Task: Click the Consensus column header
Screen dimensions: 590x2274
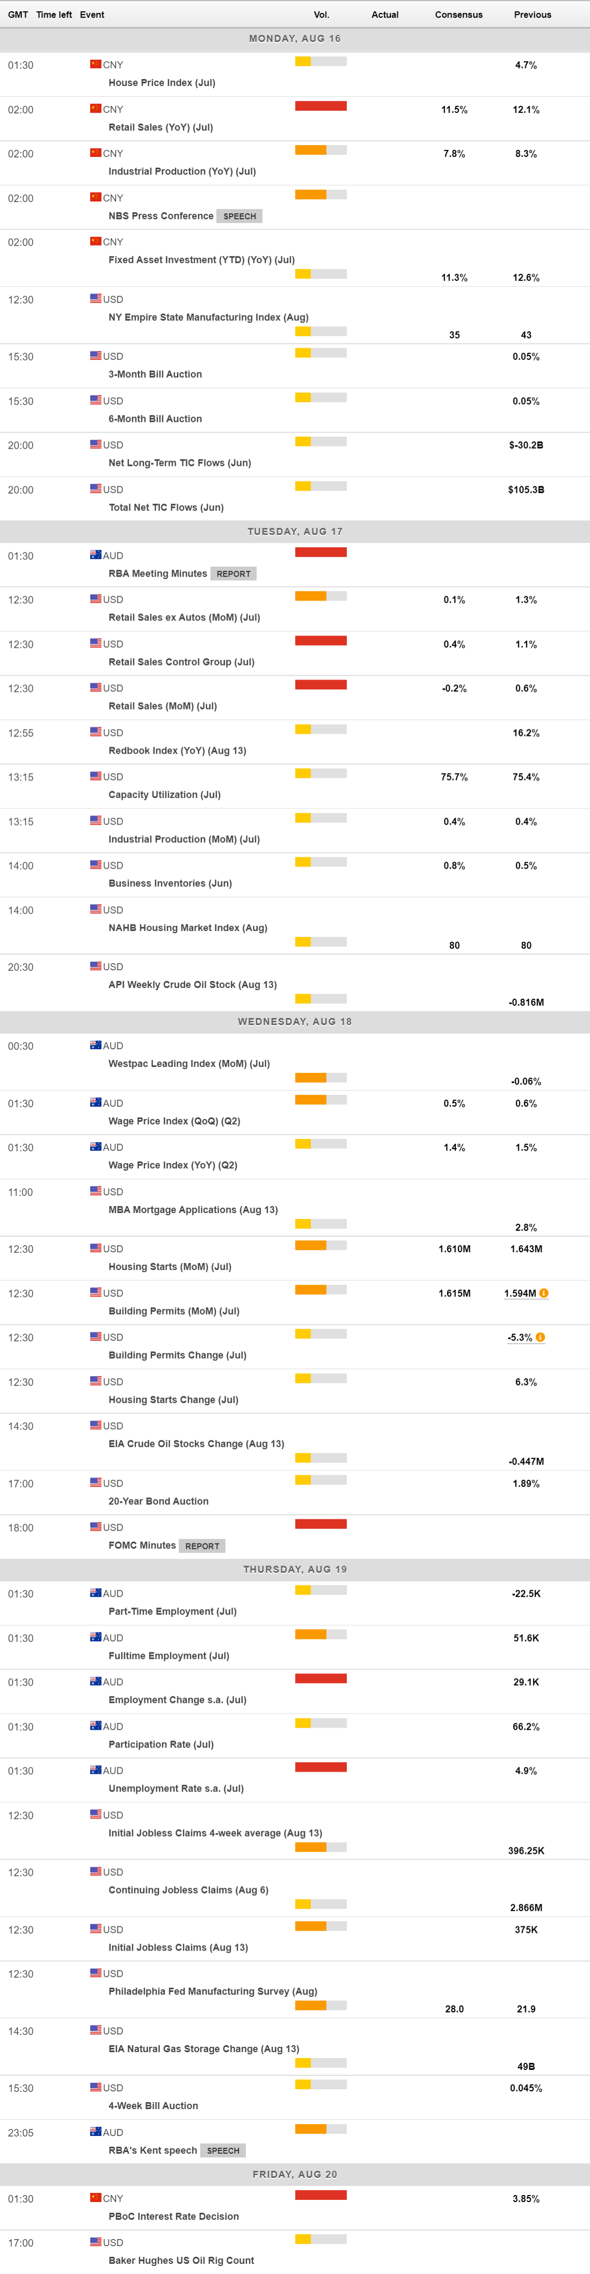Action: pyautogui.click(x=458, y=15)
